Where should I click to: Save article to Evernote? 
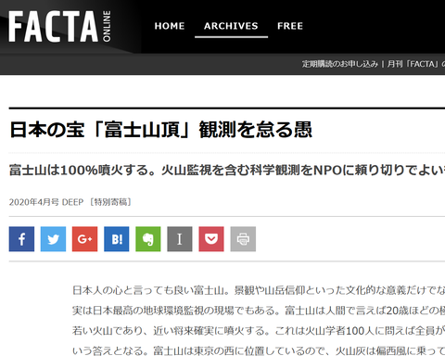click(x=148, y=239)
